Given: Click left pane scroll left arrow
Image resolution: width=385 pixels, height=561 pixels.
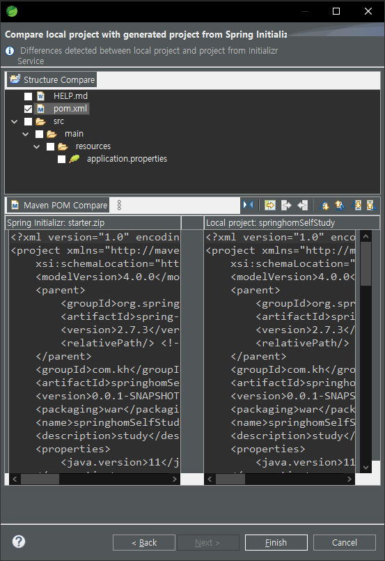Looking at the screenshot, I should pos(15,479).
